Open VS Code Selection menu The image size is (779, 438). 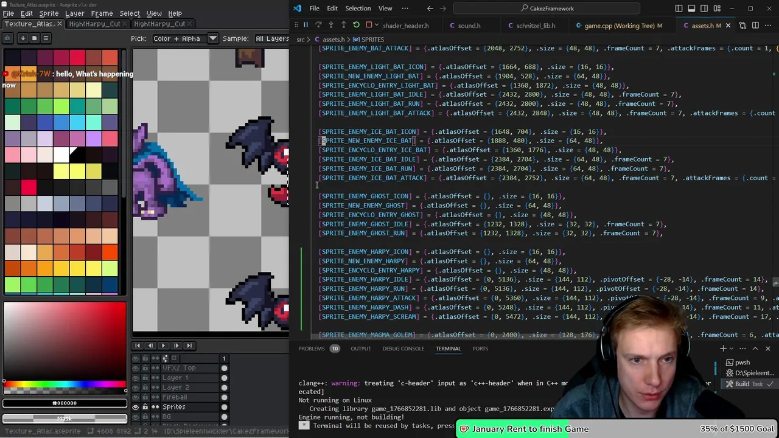tap(358, 9)
